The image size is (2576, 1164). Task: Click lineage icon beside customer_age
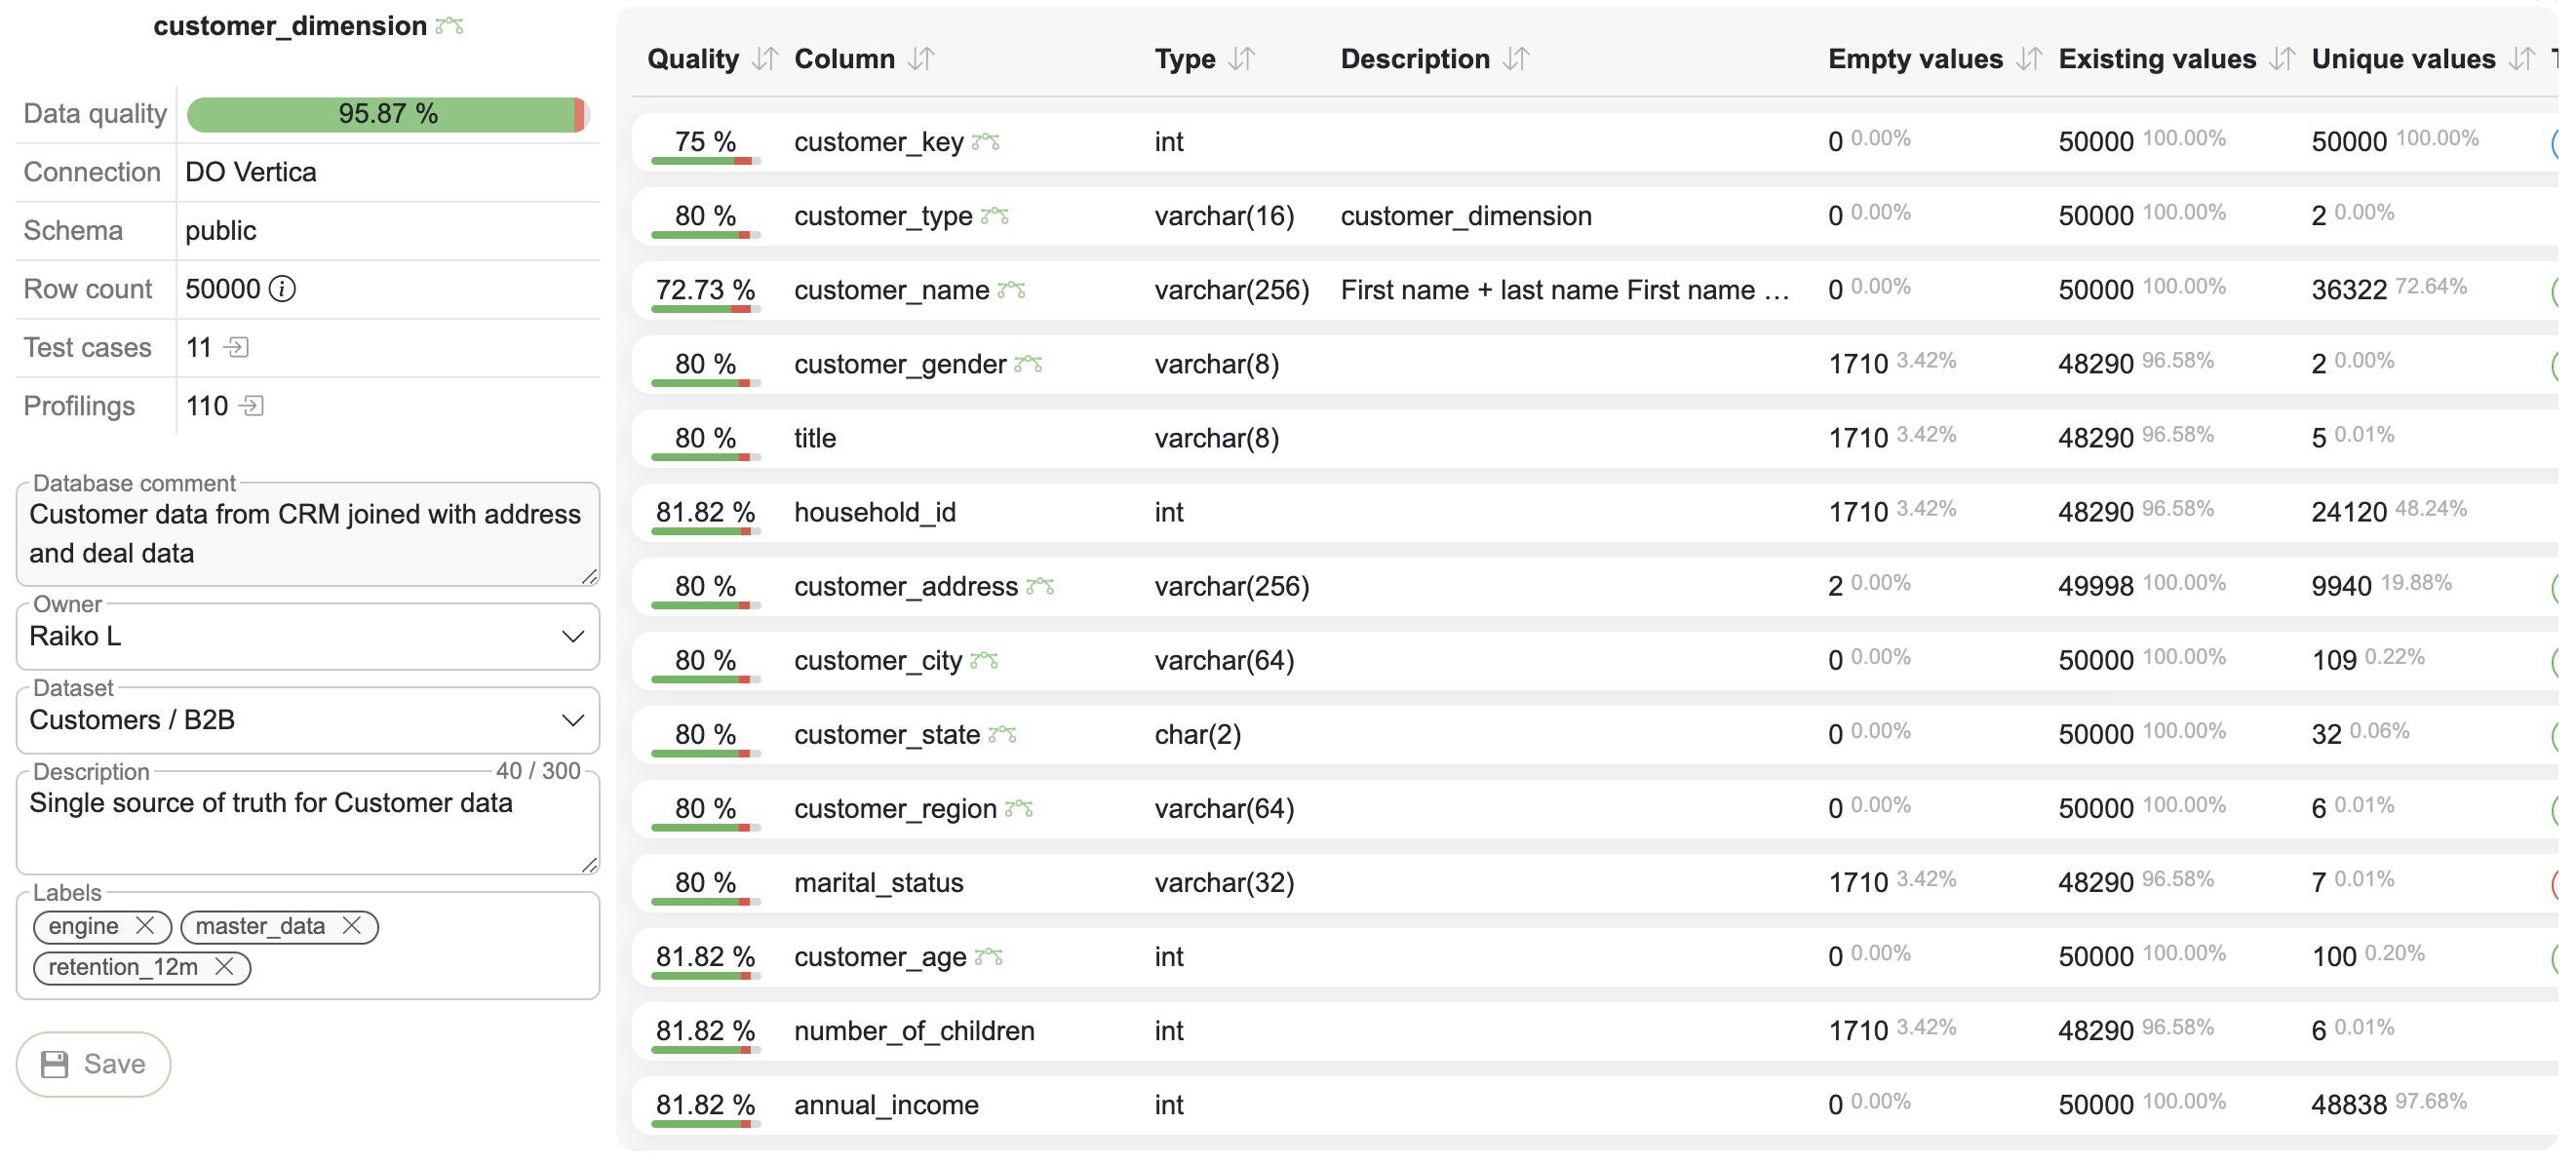pos(988,957)
